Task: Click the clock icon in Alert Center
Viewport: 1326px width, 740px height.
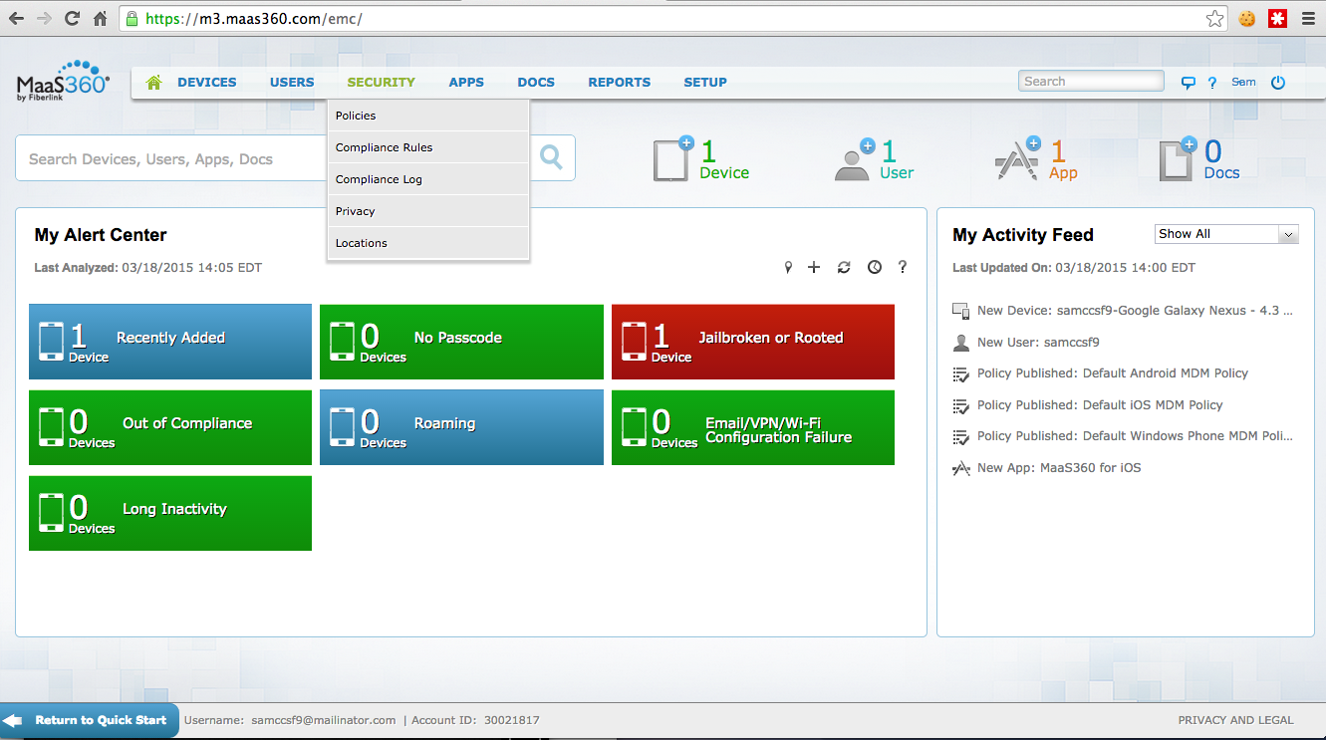Action: tap(874, 267)
